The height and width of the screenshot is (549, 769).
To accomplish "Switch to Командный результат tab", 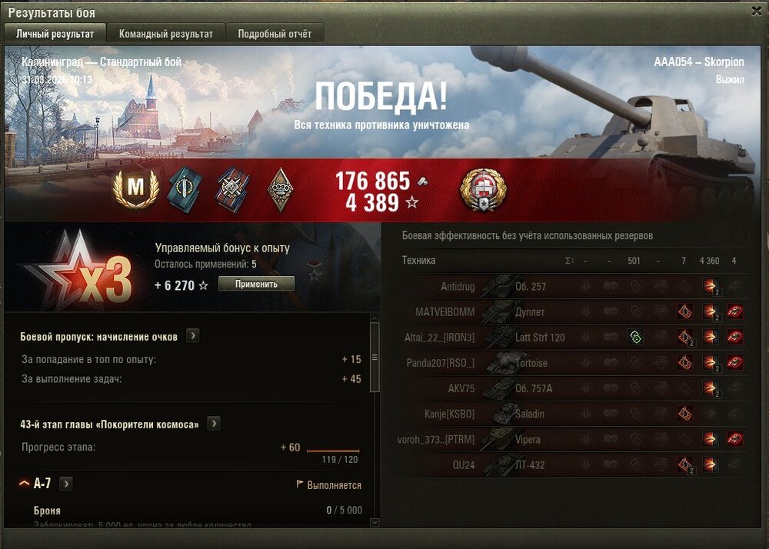I will 166,34.
